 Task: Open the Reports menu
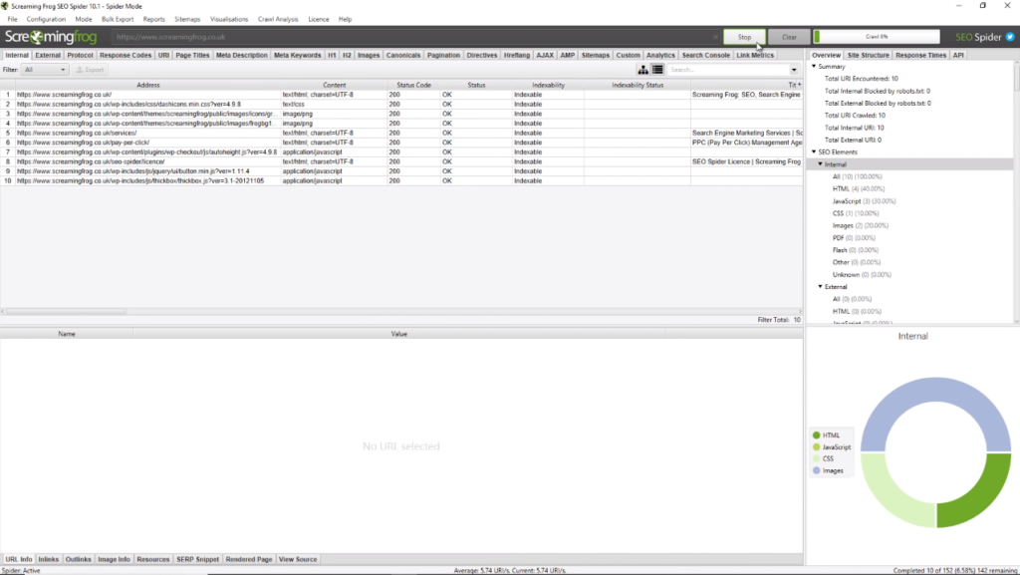coord(154,20)
